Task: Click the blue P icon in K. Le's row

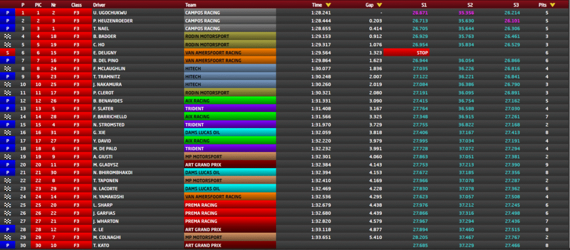Action: click(7, 229)
